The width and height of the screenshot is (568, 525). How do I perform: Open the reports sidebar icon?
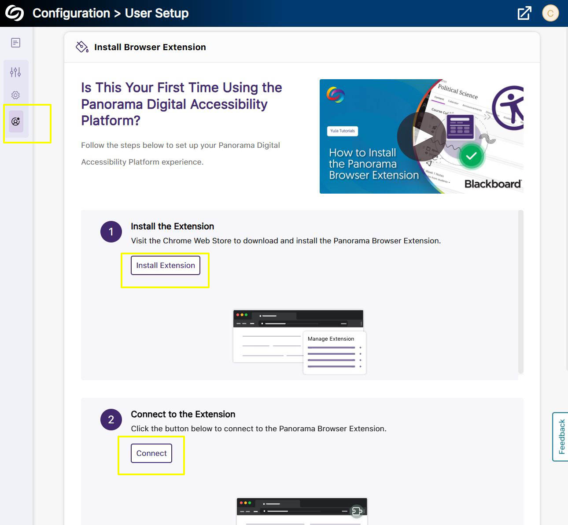tap(16, 43)
